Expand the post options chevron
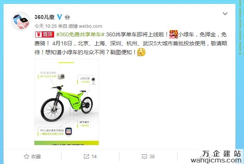 coord(225,14)
